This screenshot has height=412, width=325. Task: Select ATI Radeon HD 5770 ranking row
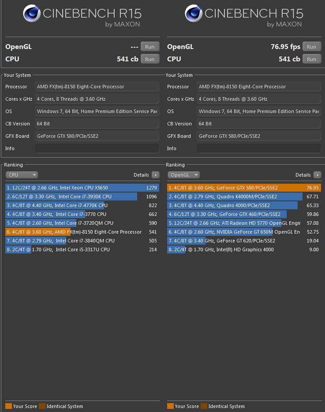point(244,223)
